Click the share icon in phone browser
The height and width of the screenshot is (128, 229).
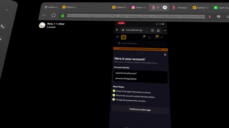tap(158, 30)
